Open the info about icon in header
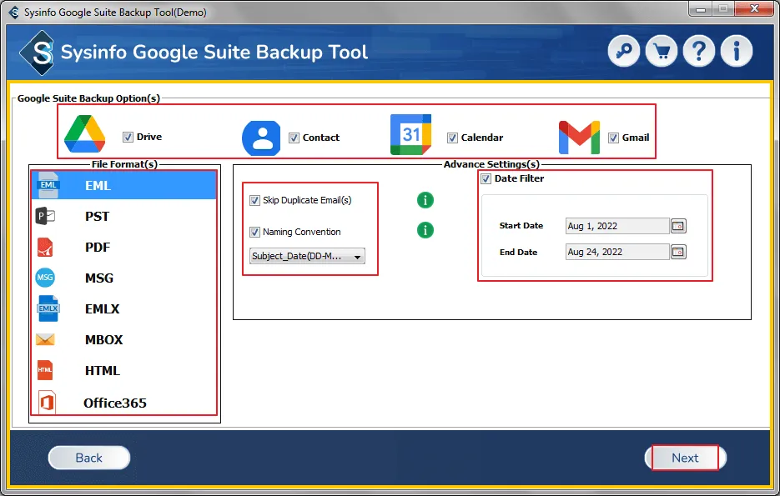Viewport: 780px width, 496px height. coord(737,52)
